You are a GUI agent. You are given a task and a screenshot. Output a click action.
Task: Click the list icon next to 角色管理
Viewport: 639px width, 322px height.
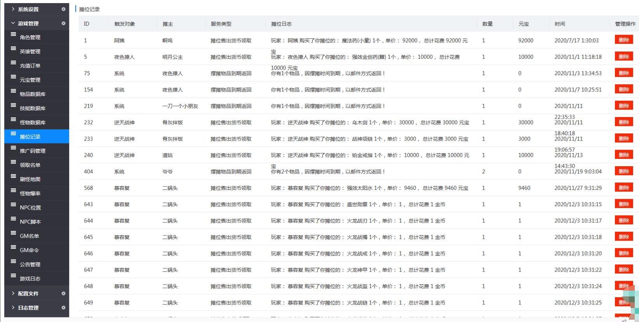14,34
